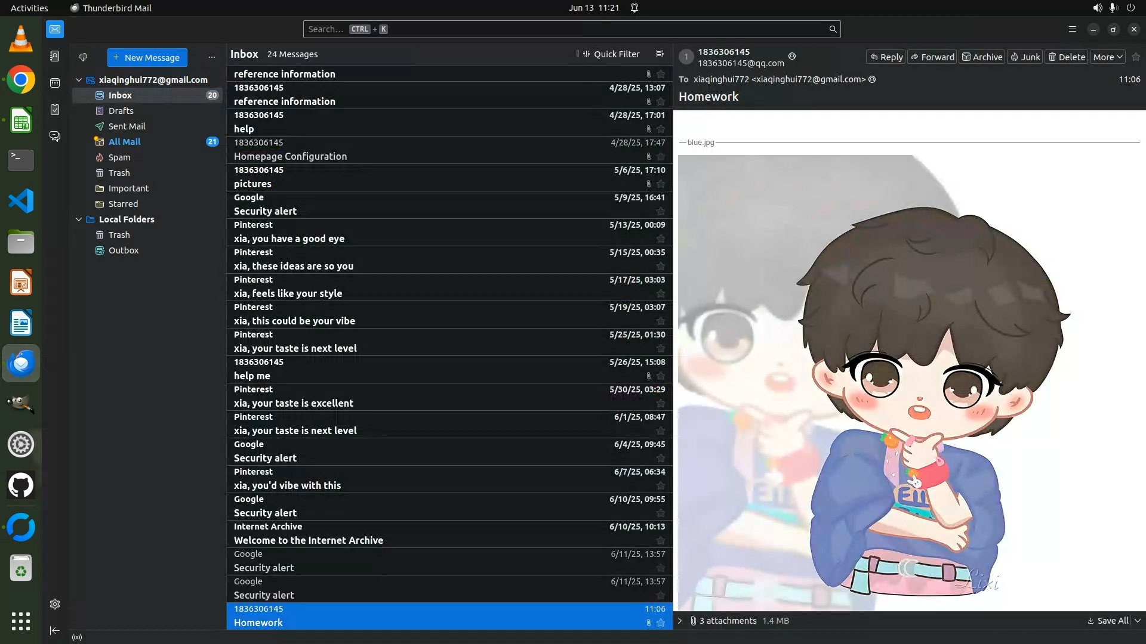Click the Get Messages cloud icon
The image size is (1146, 644).
(x=83, y=57)
